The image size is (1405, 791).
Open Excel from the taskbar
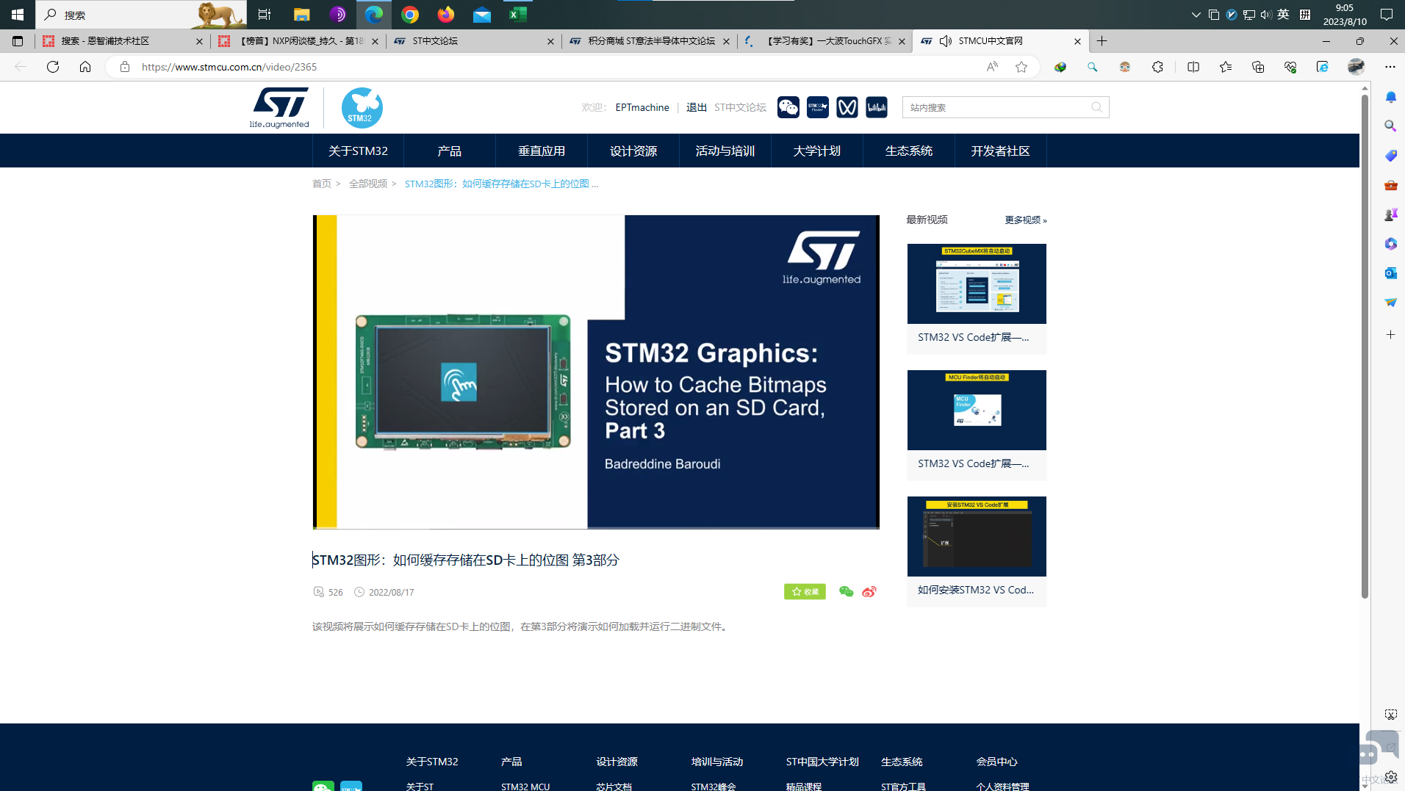[x=518, y=15]
